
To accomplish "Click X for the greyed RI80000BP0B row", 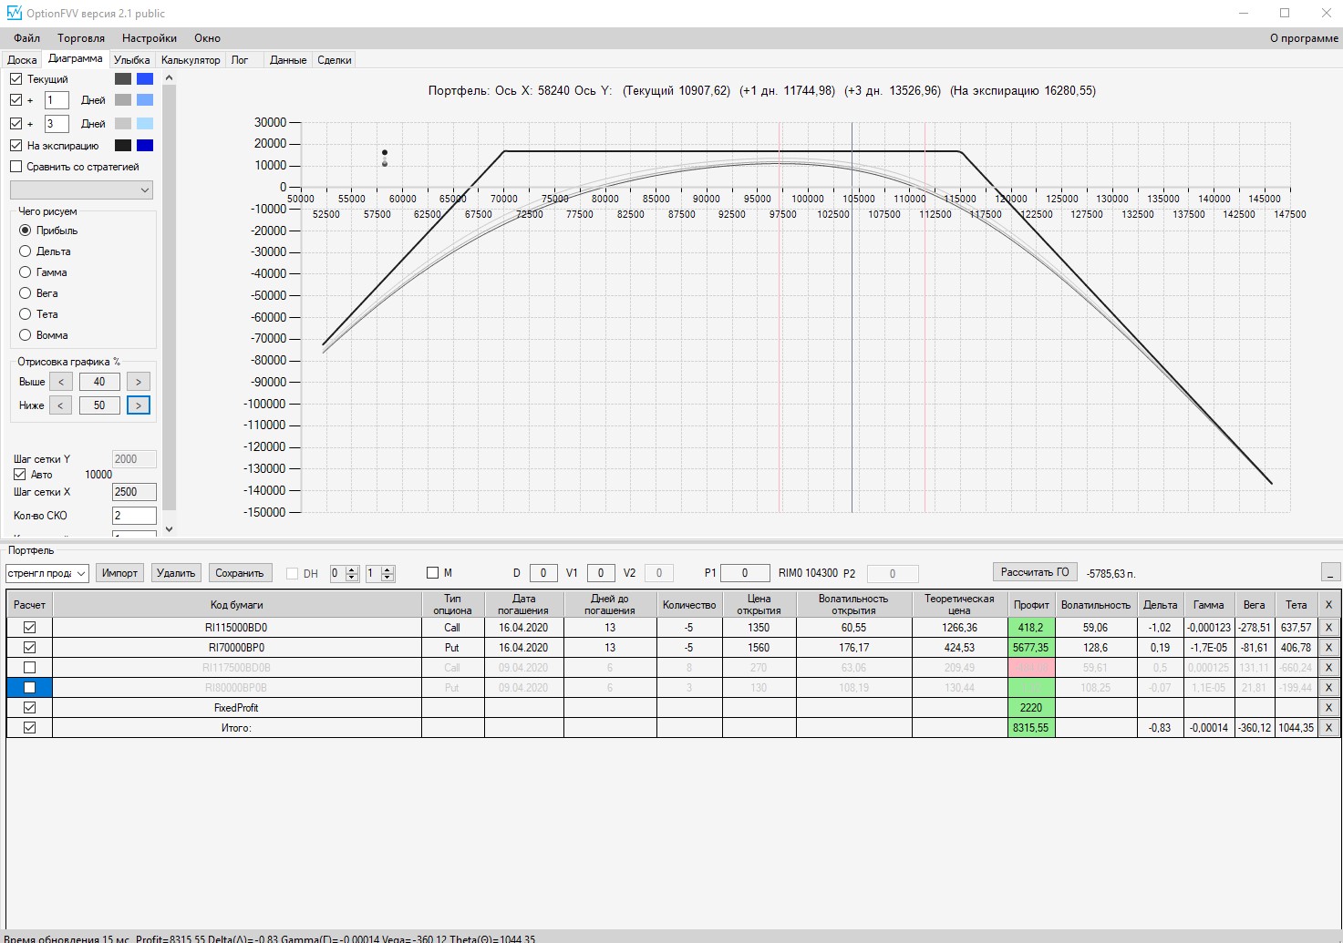I will point(1328,688).
